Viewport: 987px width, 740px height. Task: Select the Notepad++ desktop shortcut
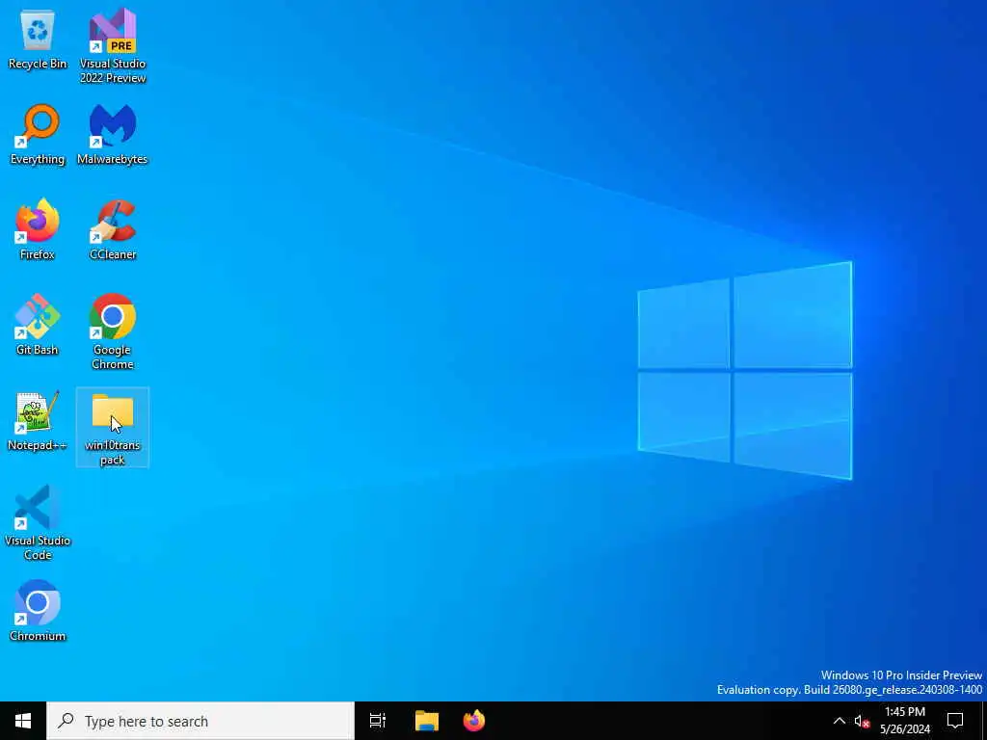pos(38,420)
